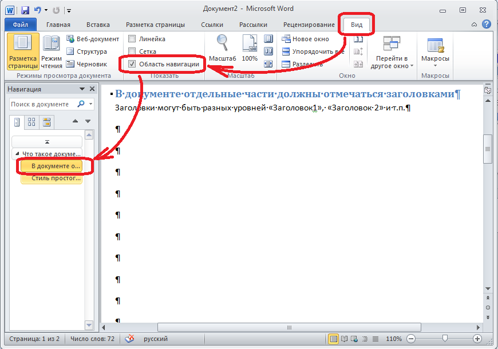The height and width of the screenshot is (349, 498).
Task: Click the Разметка страницы view button
Action: click(23, 50)
